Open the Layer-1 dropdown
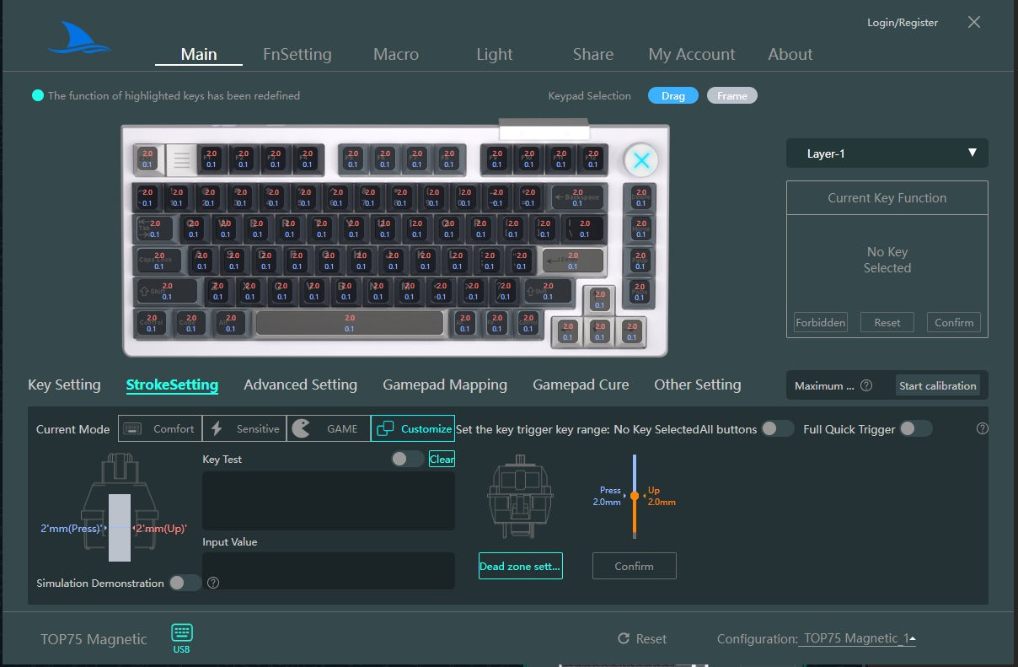1018x667 pixels. pyautogui.click(x=887, y=153)
